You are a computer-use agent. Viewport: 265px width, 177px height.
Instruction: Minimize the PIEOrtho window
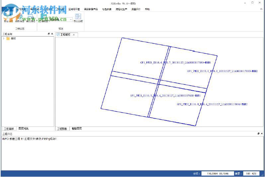click(x=245, y=3)
